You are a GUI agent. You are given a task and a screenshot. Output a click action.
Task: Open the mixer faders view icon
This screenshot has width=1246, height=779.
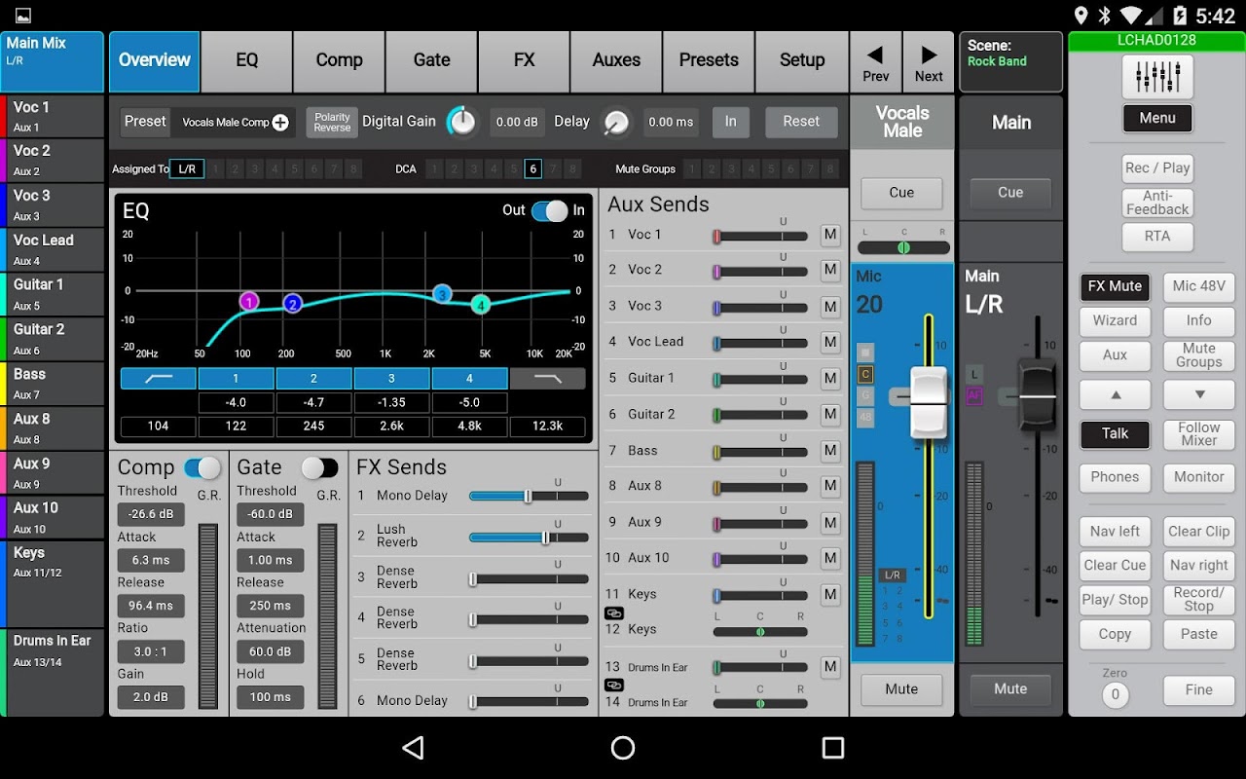(1157, 78)
